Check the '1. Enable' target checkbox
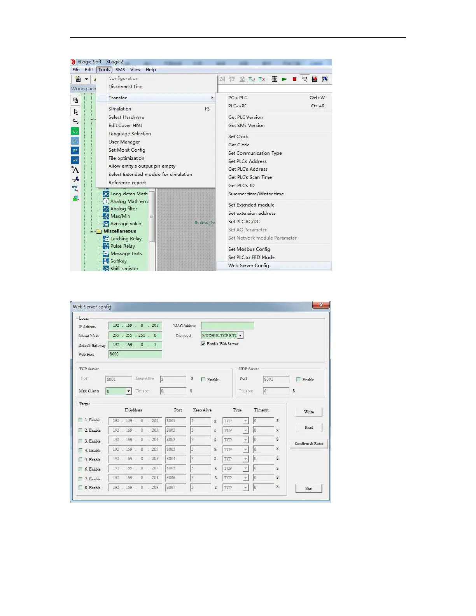 point(81,420)
